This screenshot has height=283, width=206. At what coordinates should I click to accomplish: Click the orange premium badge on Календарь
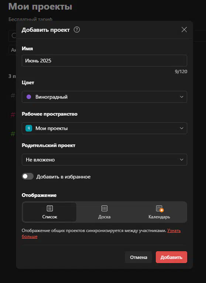point(162,210)
